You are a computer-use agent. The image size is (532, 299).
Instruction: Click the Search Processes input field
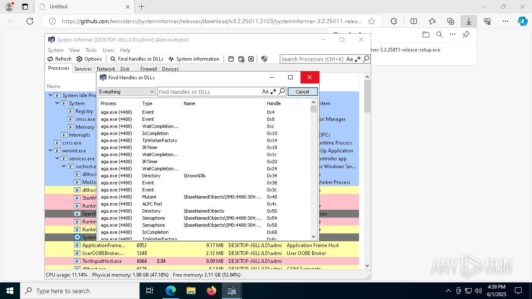(313, 59)
